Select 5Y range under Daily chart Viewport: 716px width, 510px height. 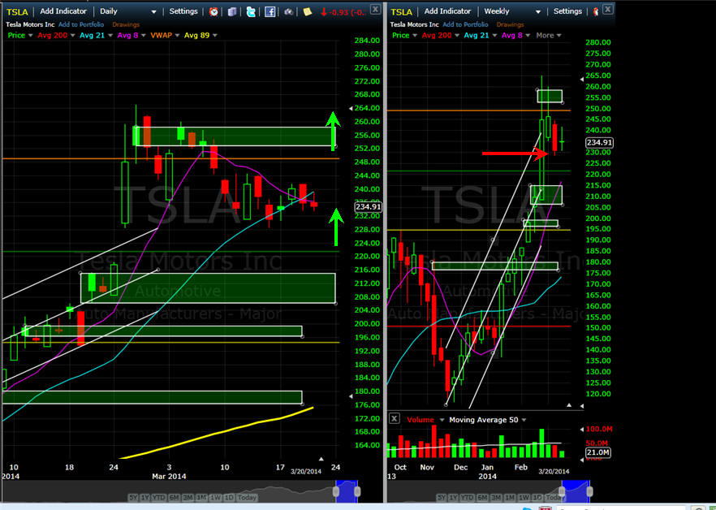coord(133,497)
